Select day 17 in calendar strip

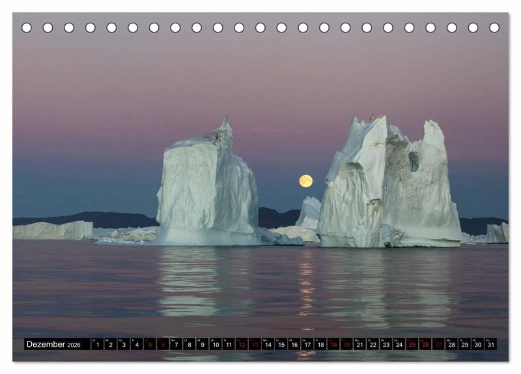[x=307, y=344]
